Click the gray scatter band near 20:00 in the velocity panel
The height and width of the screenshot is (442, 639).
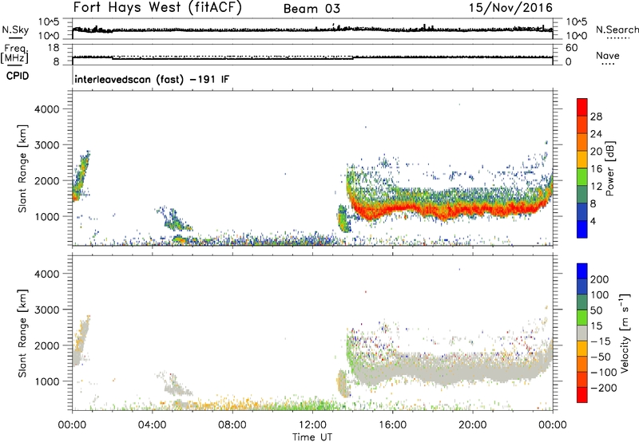[x=473, y=373]
